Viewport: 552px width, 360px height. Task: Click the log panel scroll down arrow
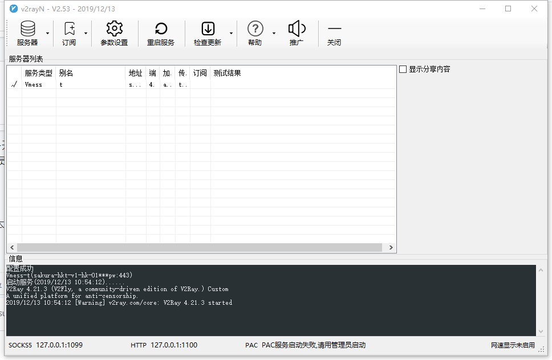541,332
